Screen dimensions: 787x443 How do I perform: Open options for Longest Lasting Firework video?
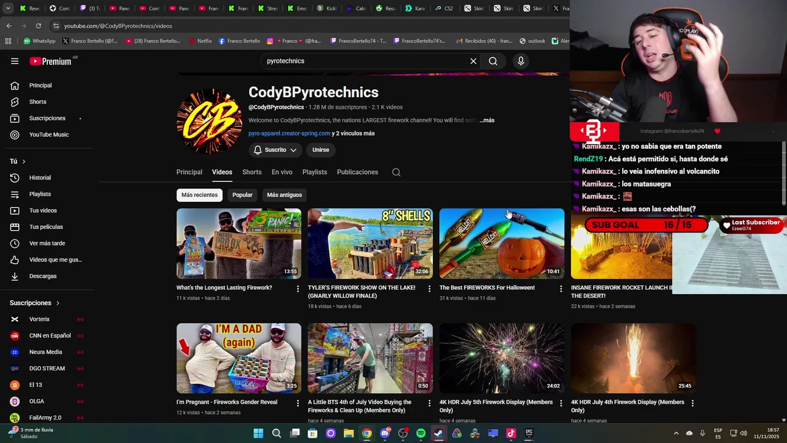pyautogui.click(x=298, y=289)
